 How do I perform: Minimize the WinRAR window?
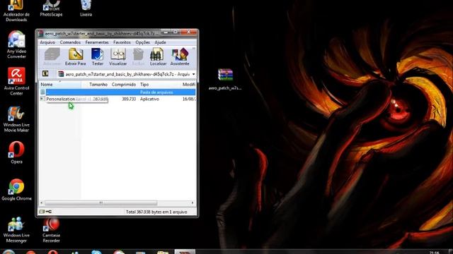(166, 32)
